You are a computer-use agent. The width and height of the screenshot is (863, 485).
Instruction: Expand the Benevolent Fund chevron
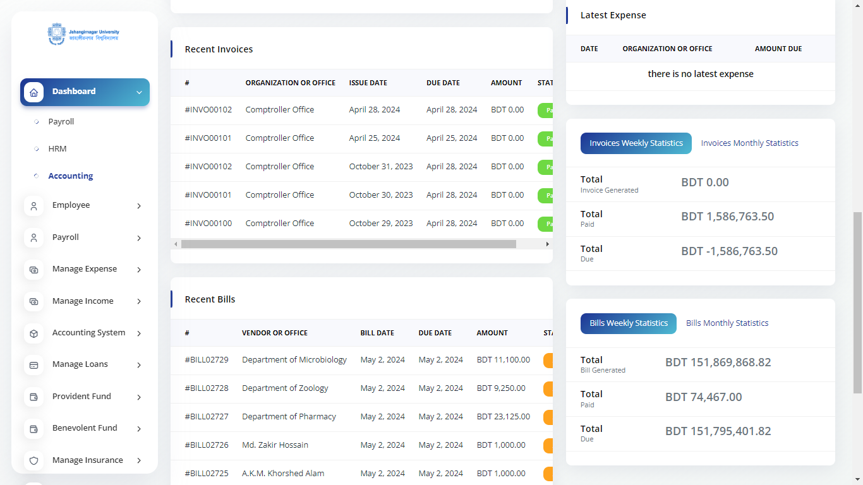[139, 429]
